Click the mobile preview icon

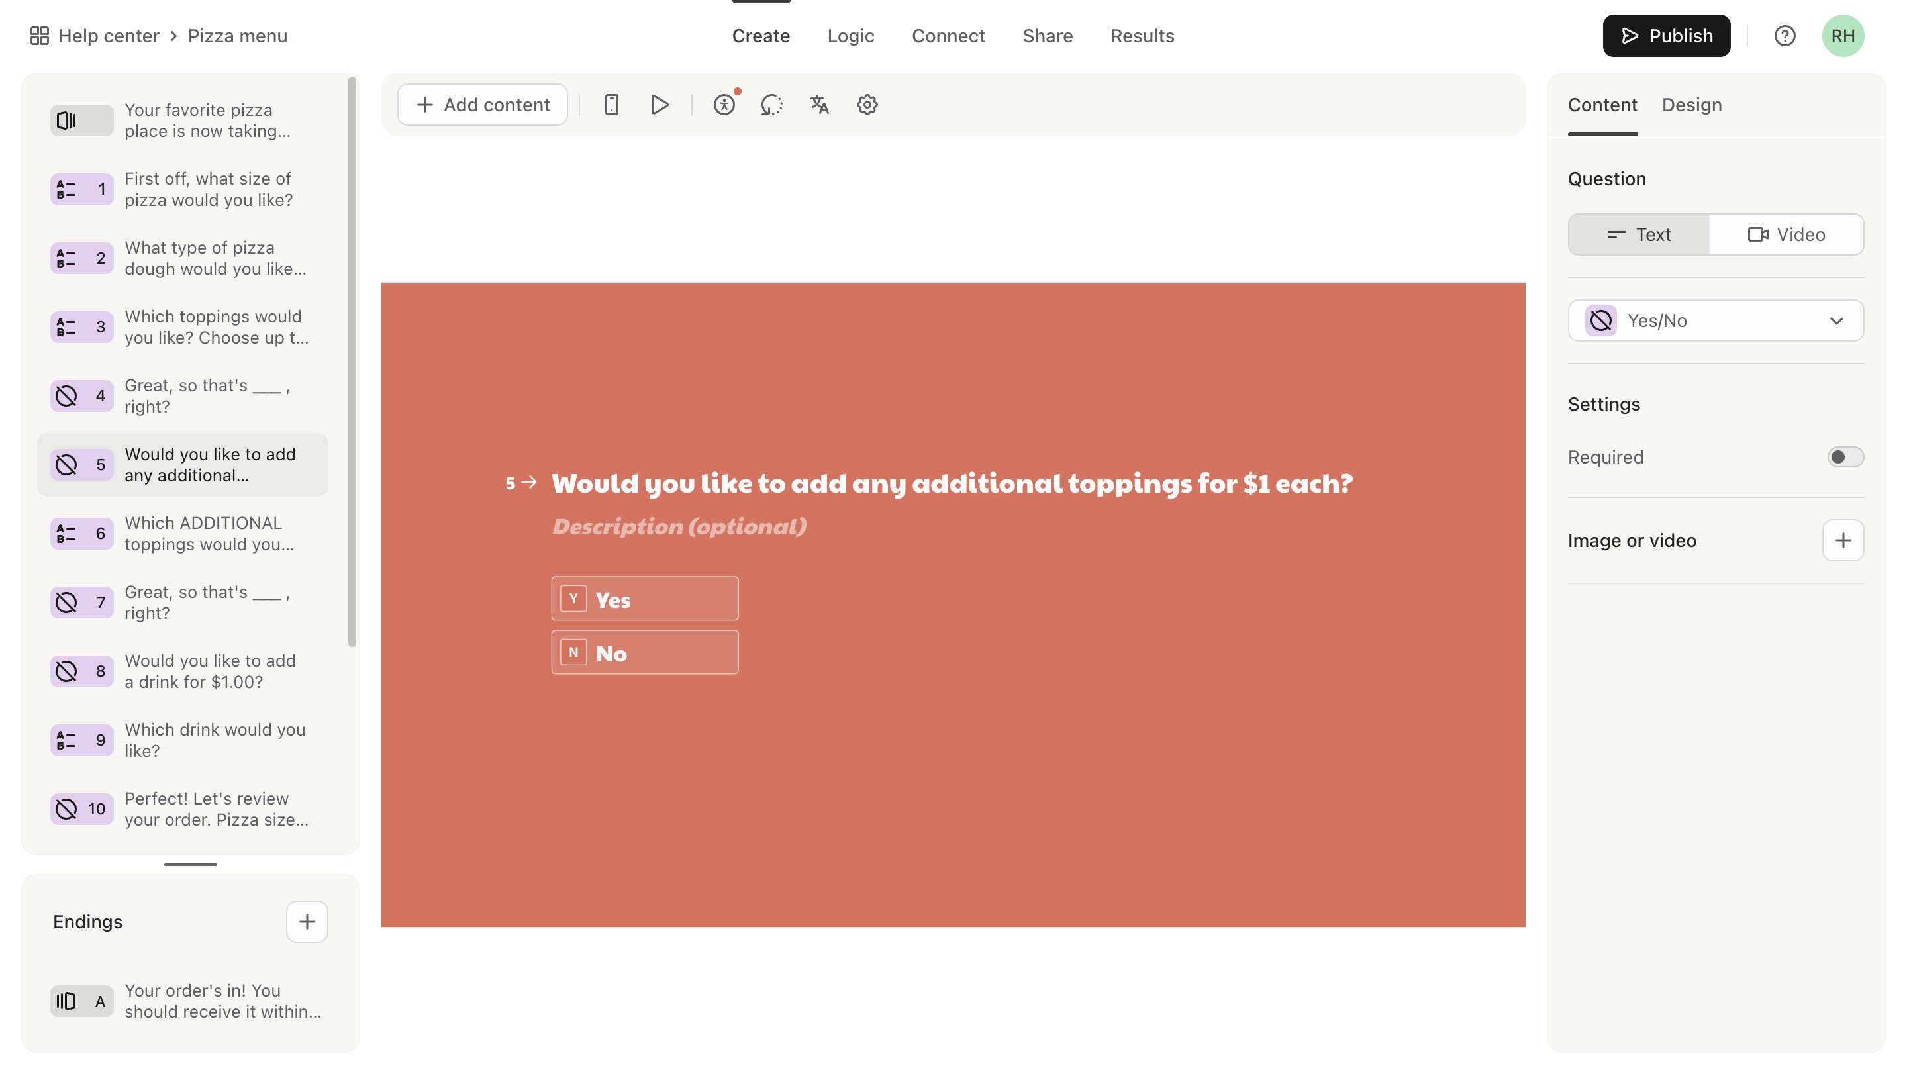click(612, 105)
